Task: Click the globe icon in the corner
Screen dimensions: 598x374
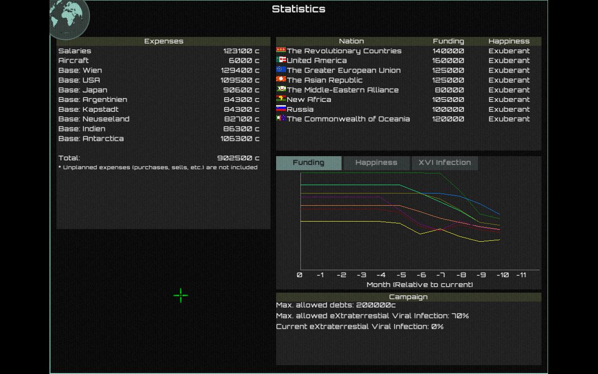Action: pos(69,19)
